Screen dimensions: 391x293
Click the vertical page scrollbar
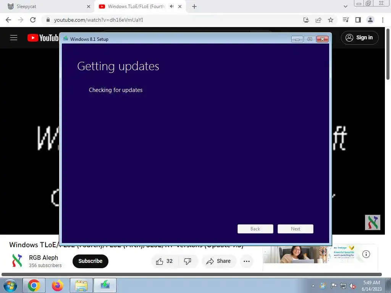[x=388, y=54]
